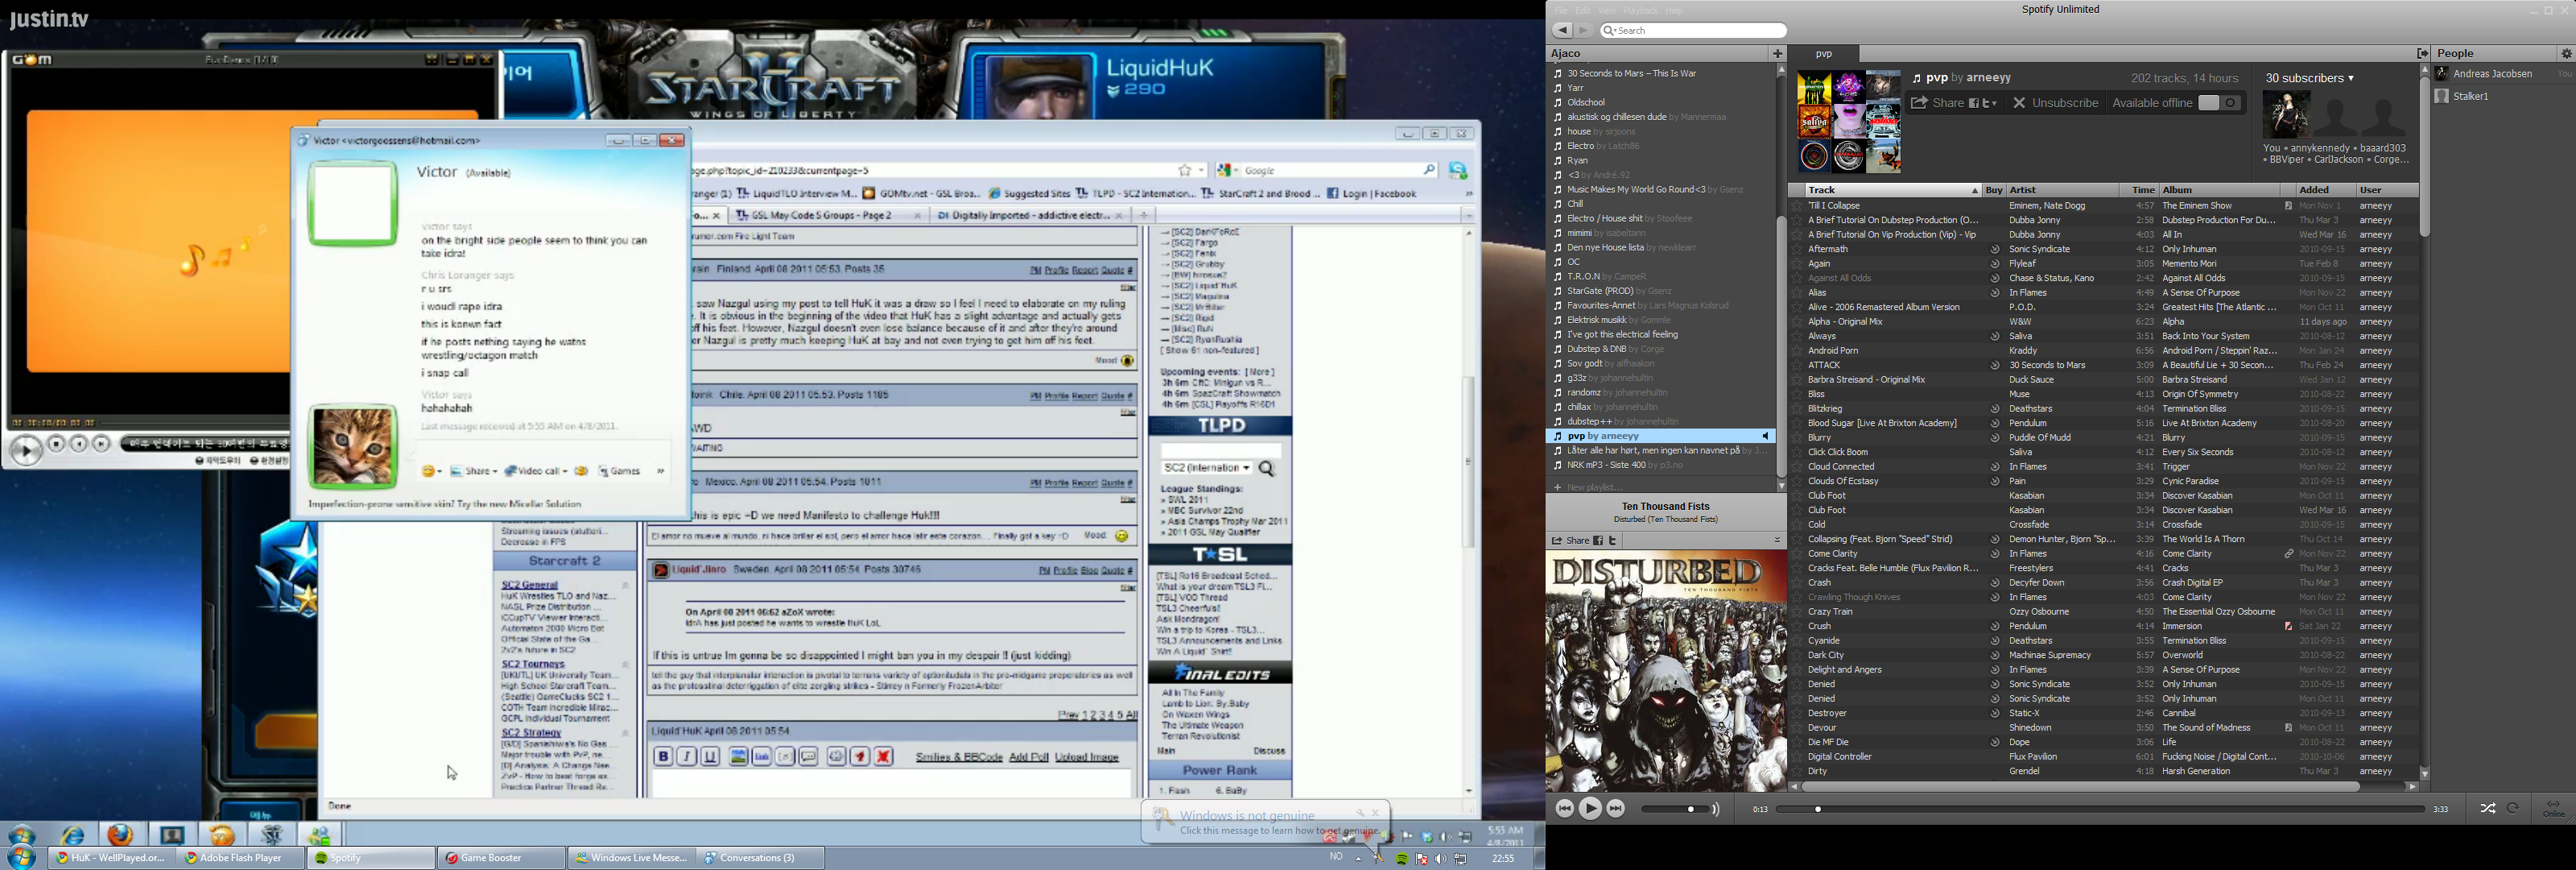Send a nudge in Messenger chat
This screenshot has width=2576, height=870.
pos(581,470)
